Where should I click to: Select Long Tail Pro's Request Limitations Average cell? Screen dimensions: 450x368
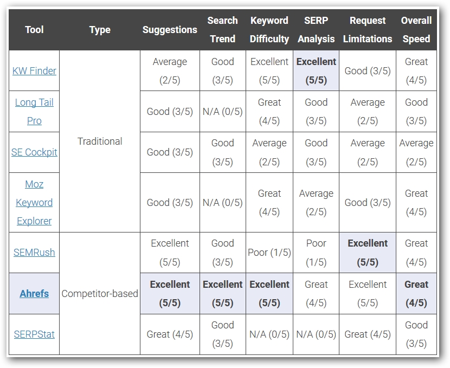[x=368, y=111]
